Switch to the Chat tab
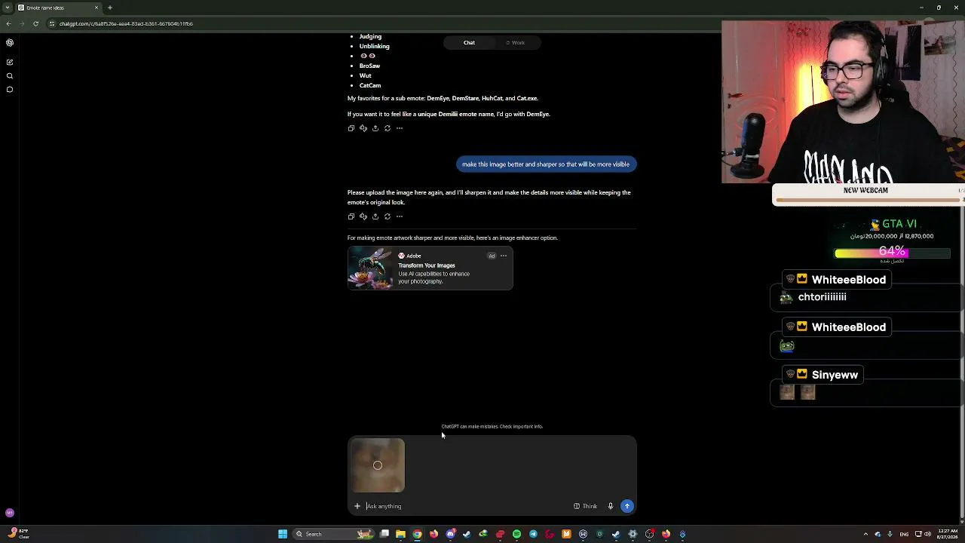This screenshot has height=543, width=965. [469, 43]
